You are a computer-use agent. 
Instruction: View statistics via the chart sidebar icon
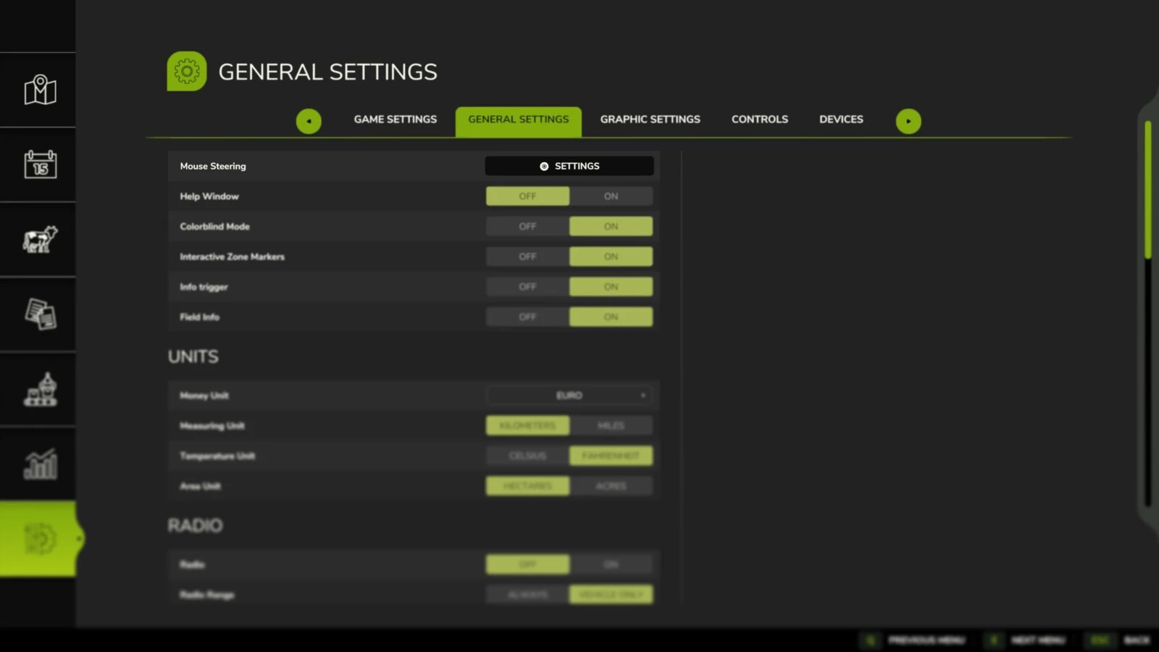coord(38,464)
